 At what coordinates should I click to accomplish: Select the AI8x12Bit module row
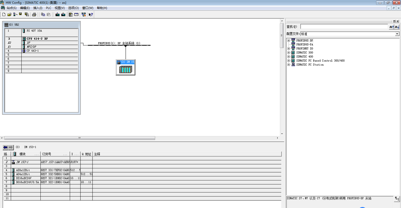[142, 170]
